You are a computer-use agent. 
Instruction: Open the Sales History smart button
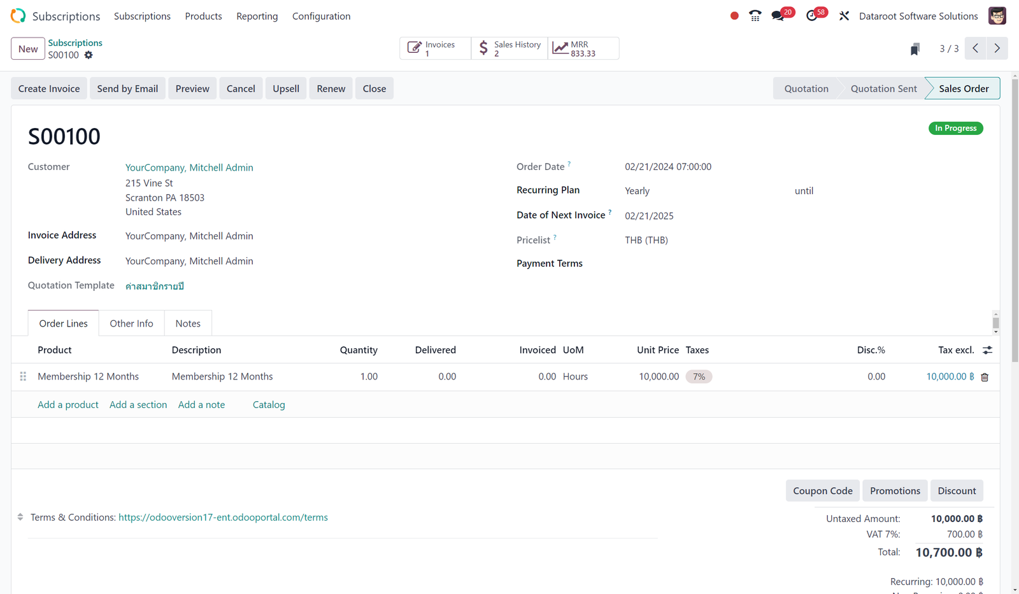[509, 48]
